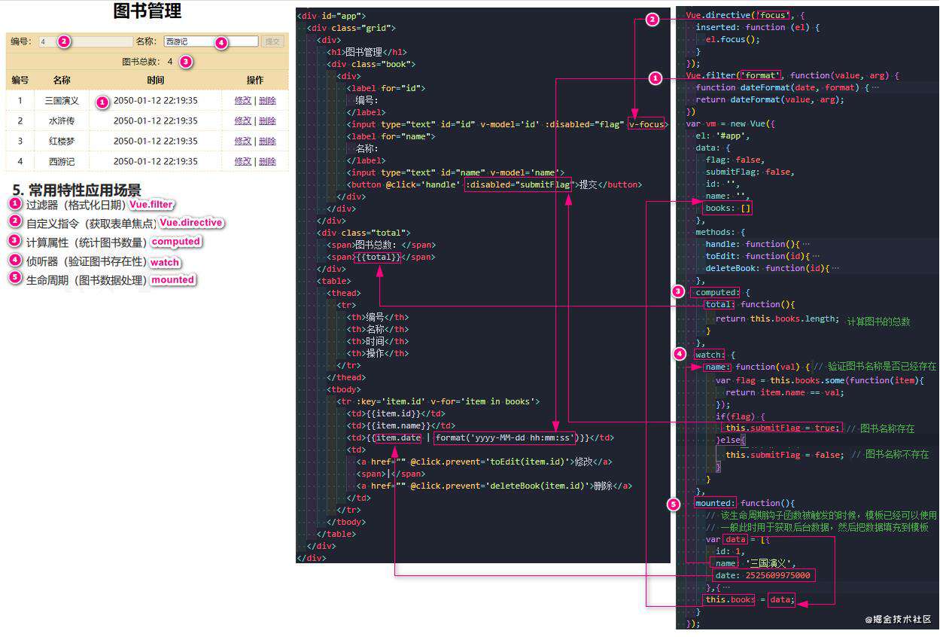Image resolution: width=946 pixels, height=637 pixels.
Task: Click the flag: false, data line
Action: click(735, 160)
